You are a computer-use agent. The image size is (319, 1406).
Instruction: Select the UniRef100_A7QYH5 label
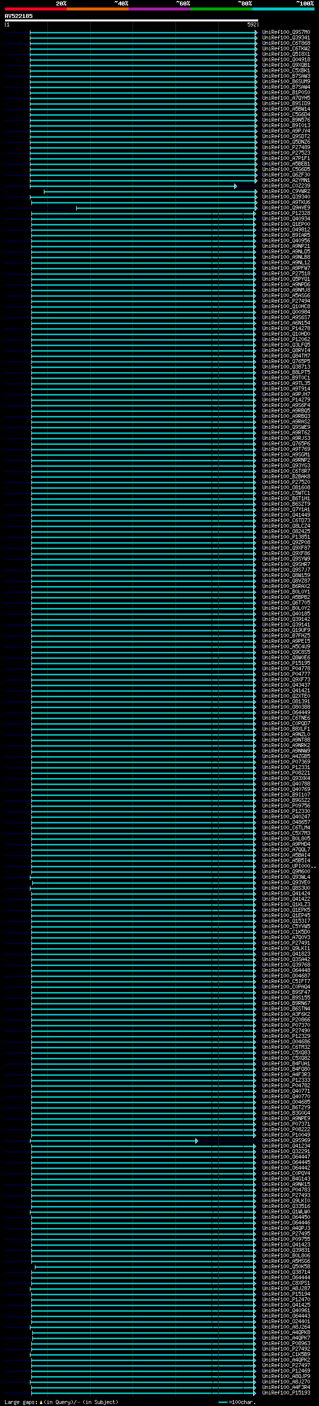[286, 98]
